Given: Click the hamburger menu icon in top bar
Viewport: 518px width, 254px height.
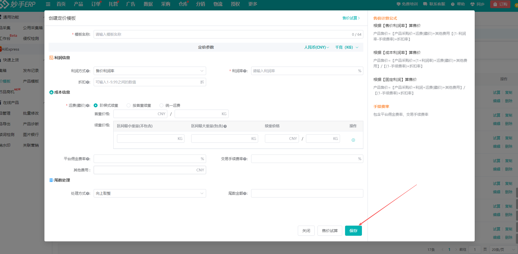Looking at the screenshot, I should (48, 4).
